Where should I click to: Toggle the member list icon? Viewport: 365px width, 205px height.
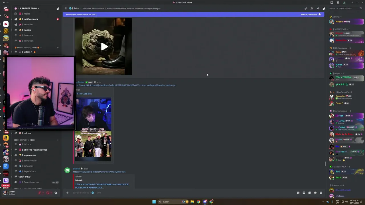click(x=324, y=9)
